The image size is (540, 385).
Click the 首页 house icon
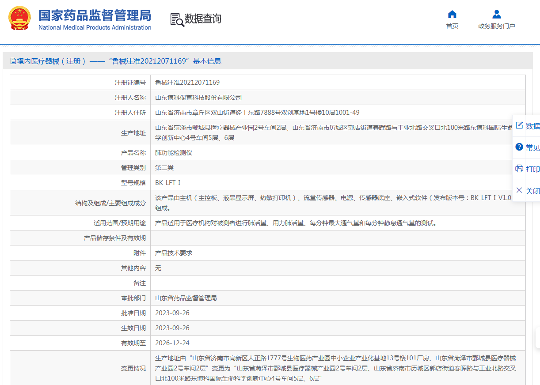(452, 14)
